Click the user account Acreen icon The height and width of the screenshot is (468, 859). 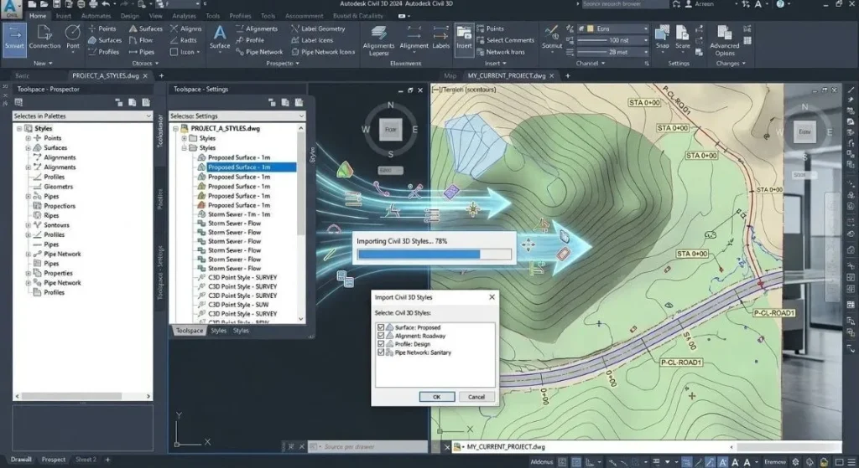[689, 4]
